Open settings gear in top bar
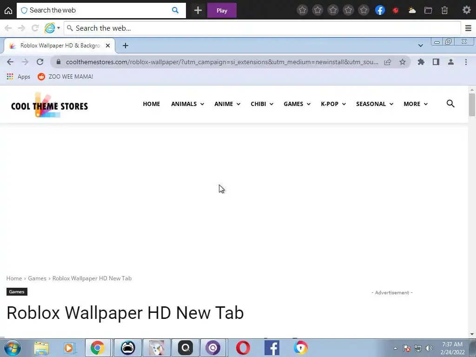This screenshot has height=357, width=476. point(467,10)
